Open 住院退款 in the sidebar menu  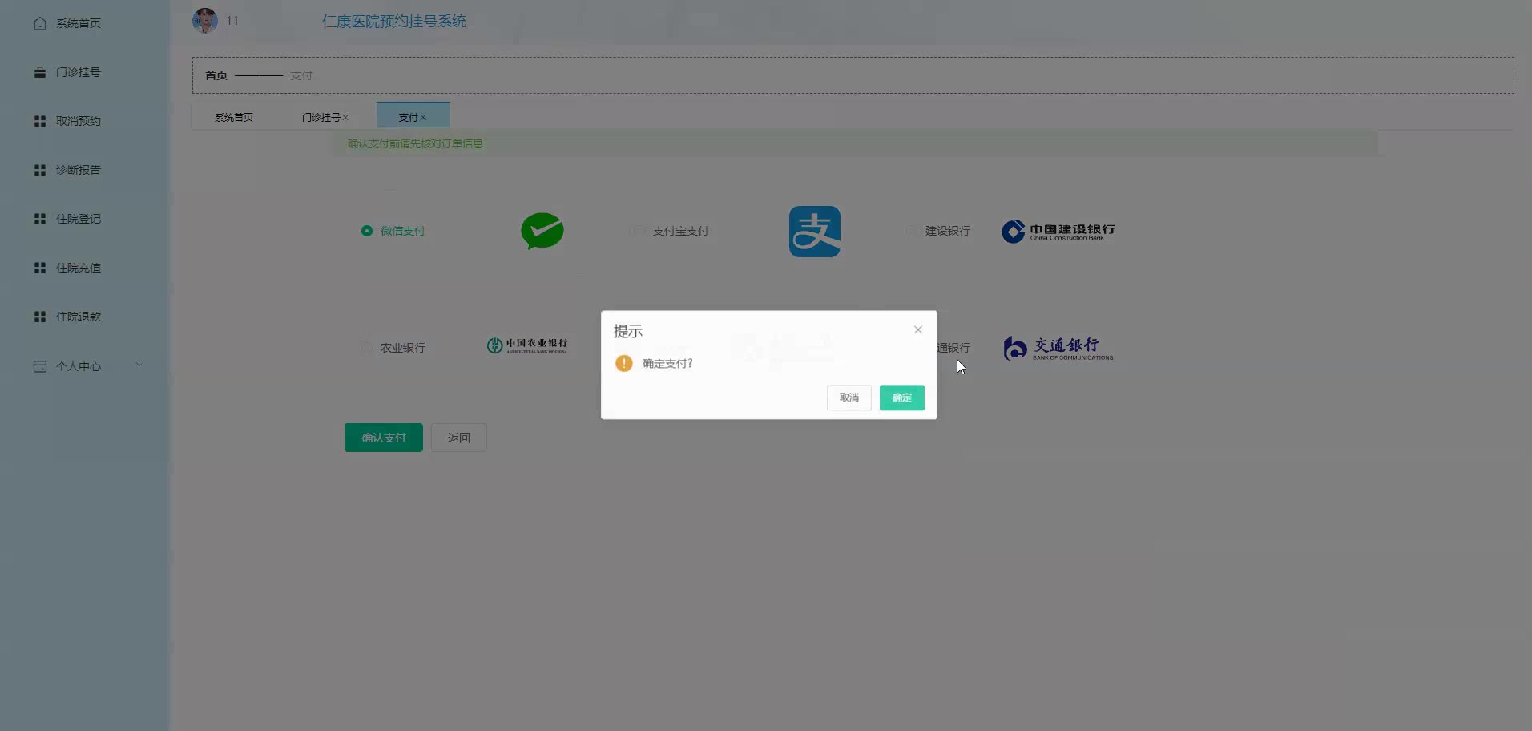tap(79, 317)
